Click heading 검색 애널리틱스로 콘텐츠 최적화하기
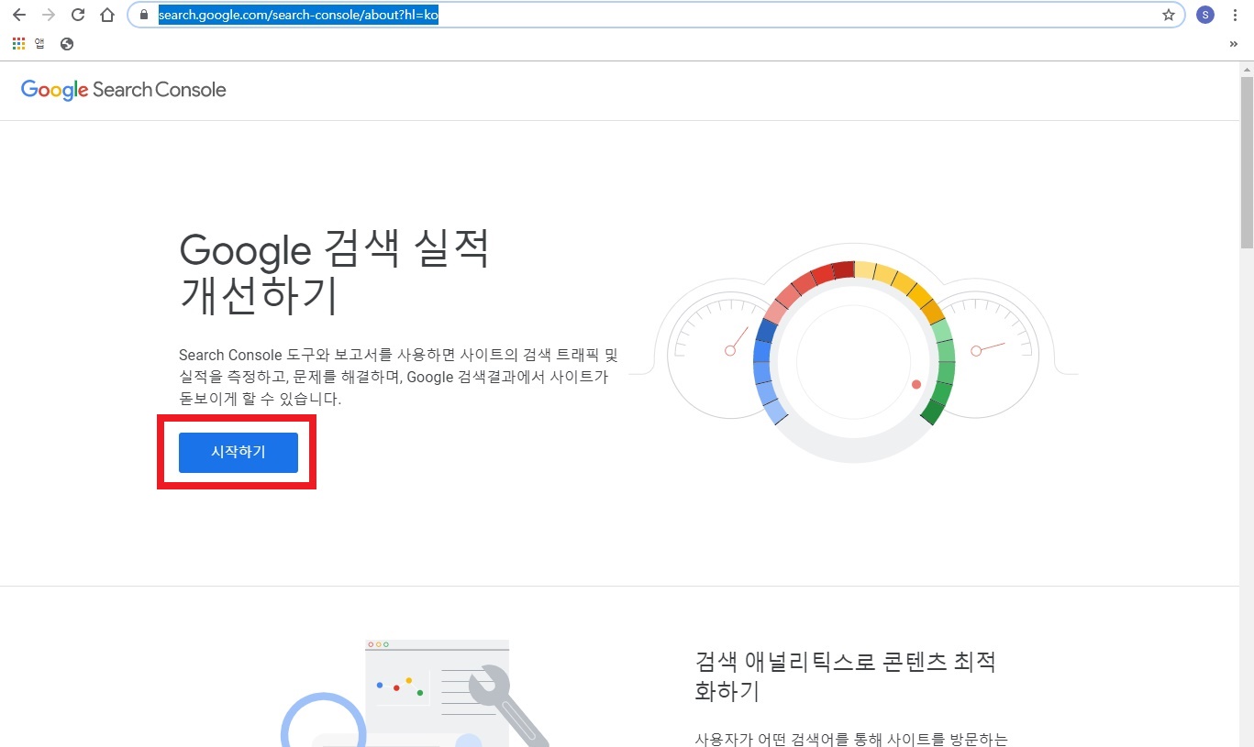 [846, 676]
